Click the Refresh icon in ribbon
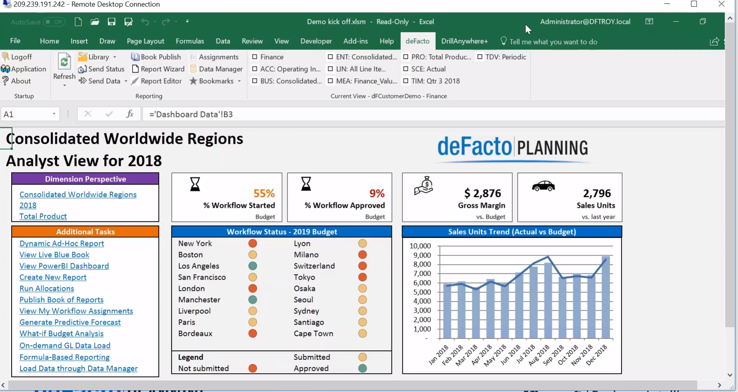Screen dimensions: 738x392 tap(64, 62)
